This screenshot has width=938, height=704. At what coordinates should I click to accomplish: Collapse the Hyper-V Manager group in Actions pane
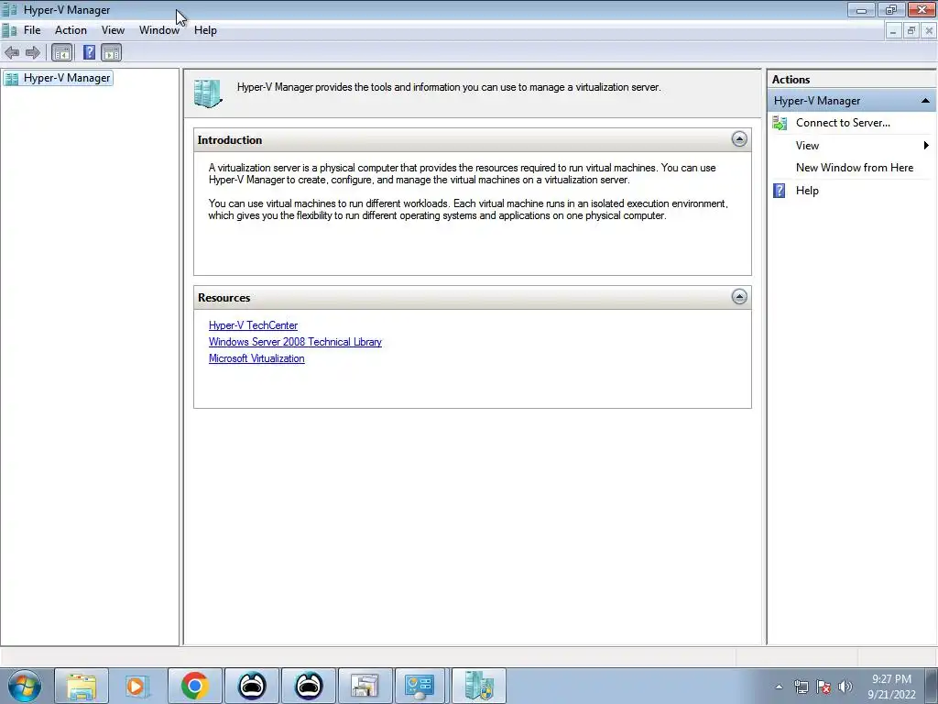pyautogui.click(x=925, y=101)
